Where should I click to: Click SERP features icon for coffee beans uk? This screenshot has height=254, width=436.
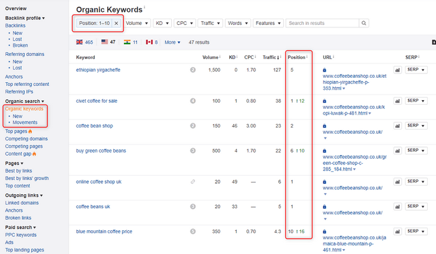(192, 207)
